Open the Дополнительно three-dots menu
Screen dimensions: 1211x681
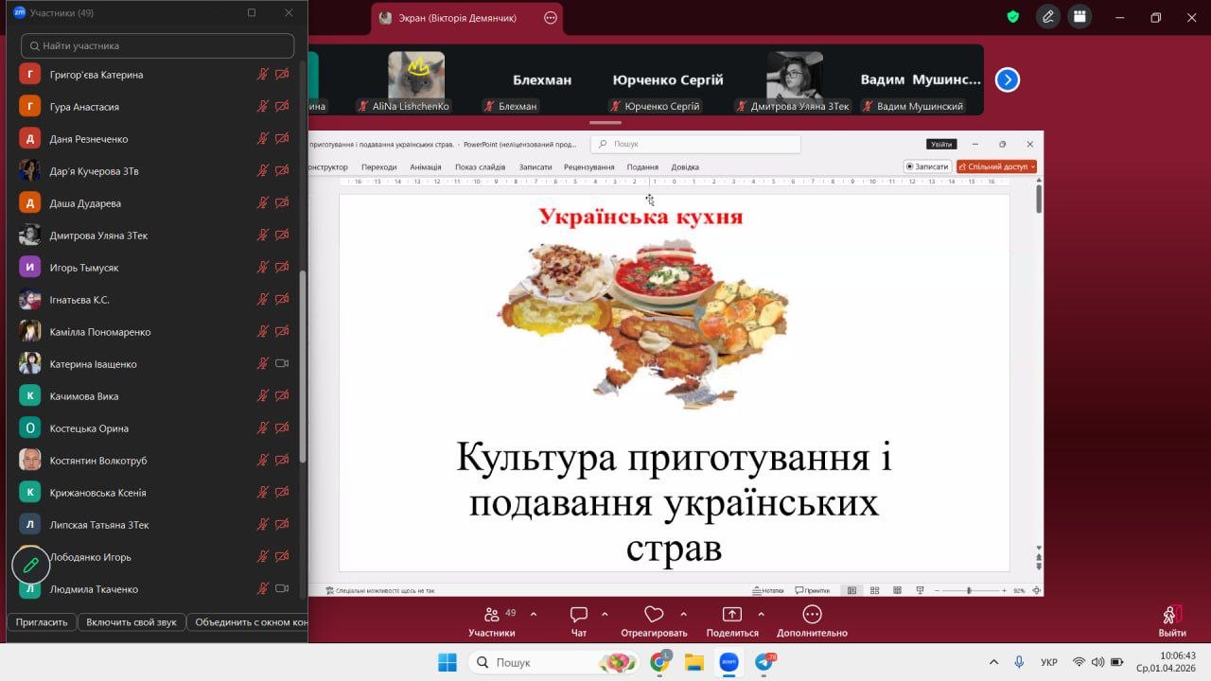pos(812,615)
